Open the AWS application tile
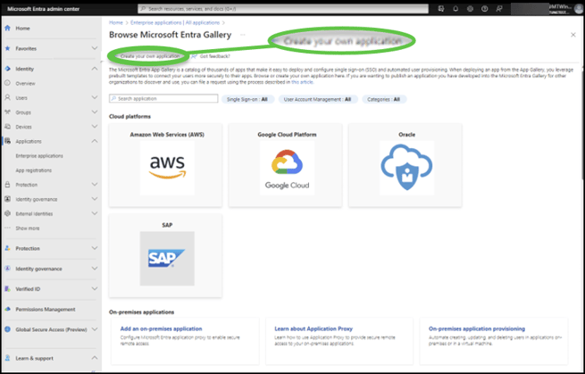Viewport: 585px width, 374px height. pos(165,162)
